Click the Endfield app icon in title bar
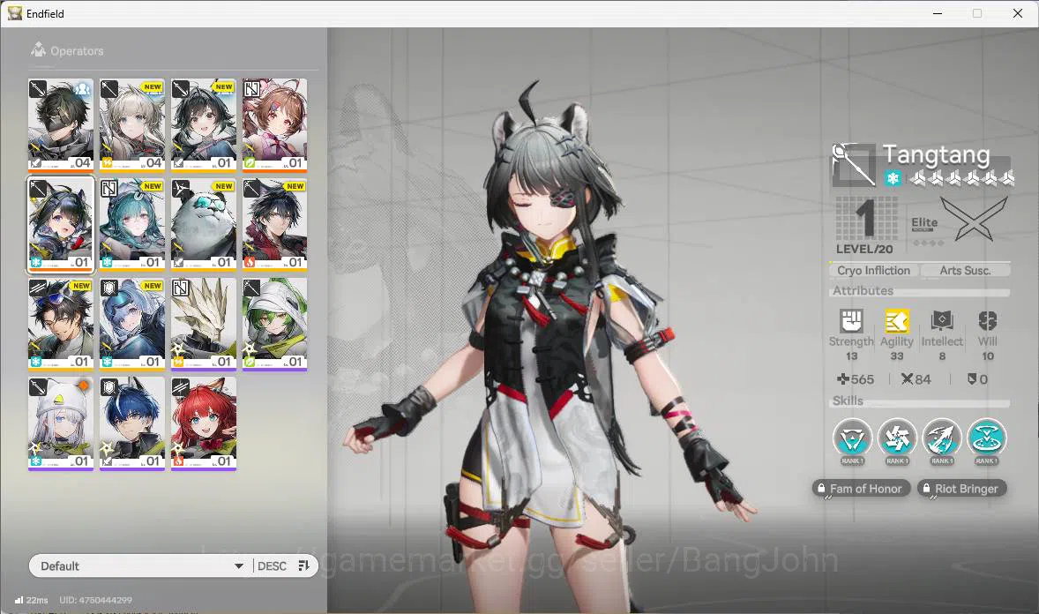Screen dimensions: 1039x614 coord(15,13)
